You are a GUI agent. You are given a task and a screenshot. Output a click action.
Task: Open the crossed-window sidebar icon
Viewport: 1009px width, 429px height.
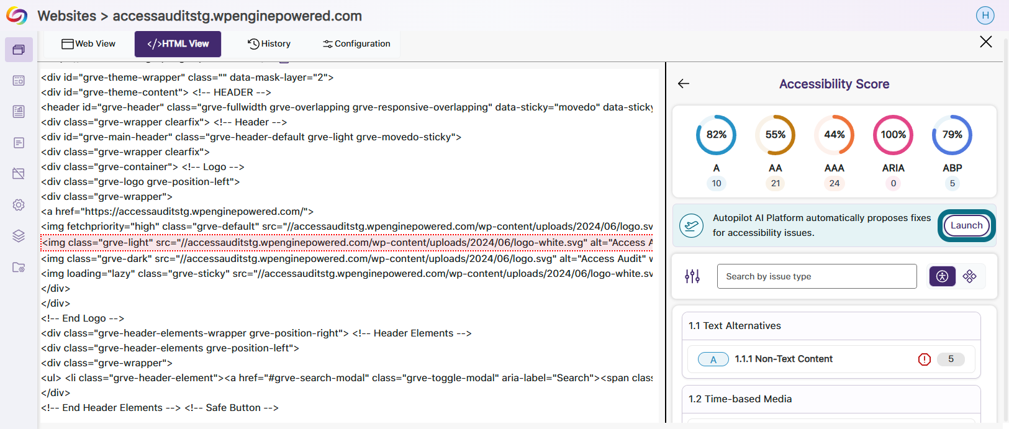[19, 174]
